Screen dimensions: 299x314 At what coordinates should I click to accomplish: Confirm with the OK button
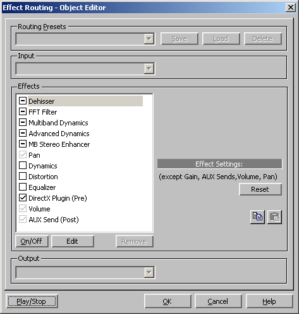tap(168, 301)
